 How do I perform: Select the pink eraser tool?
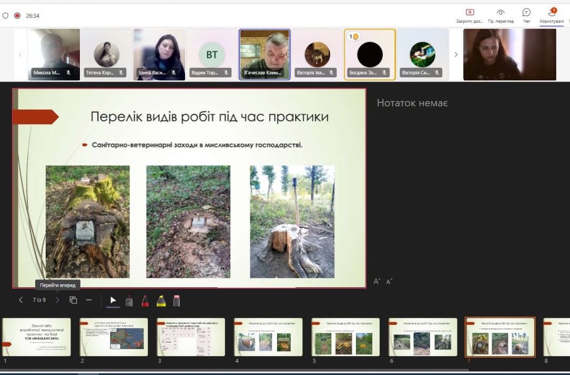[x=177, y=300]
